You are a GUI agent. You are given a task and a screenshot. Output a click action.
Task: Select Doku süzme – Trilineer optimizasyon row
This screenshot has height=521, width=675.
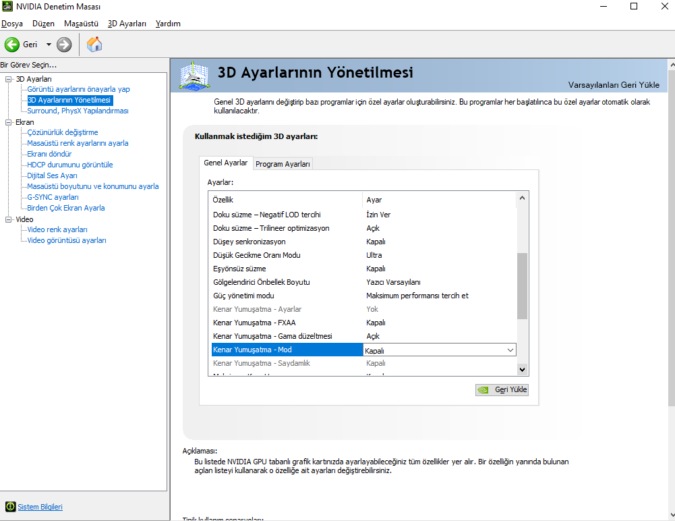click(363, 228)
